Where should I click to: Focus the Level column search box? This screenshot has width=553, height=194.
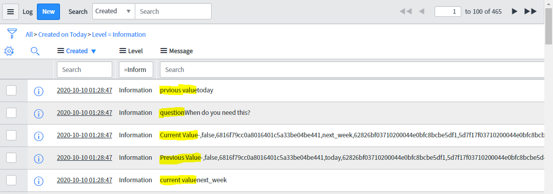coord(136,69)
